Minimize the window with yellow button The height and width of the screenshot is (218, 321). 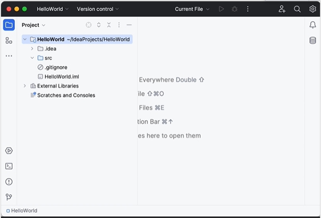[x=17, y=9]
